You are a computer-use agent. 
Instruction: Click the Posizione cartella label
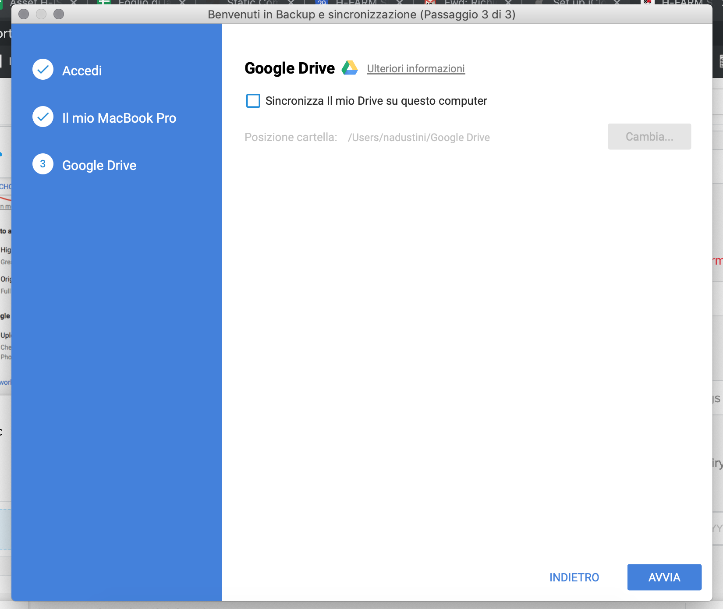click(x=291, y=137)
